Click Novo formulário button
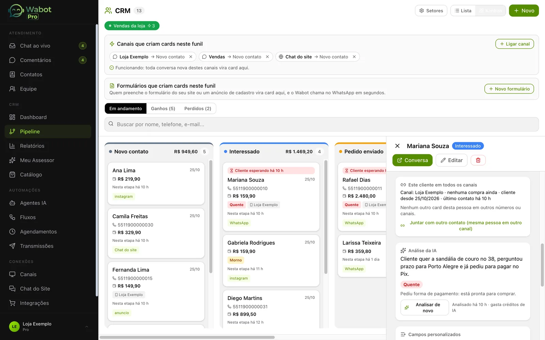The width and height of the screenshot is (545, 340). tap(509, 89)
